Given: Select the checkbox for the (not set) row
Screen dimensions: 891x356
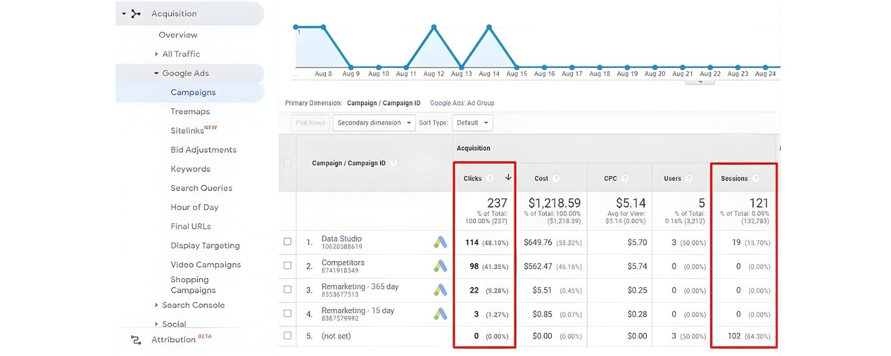Looking at the screenshot, I should pyautogui.click(x=287, y=336).
